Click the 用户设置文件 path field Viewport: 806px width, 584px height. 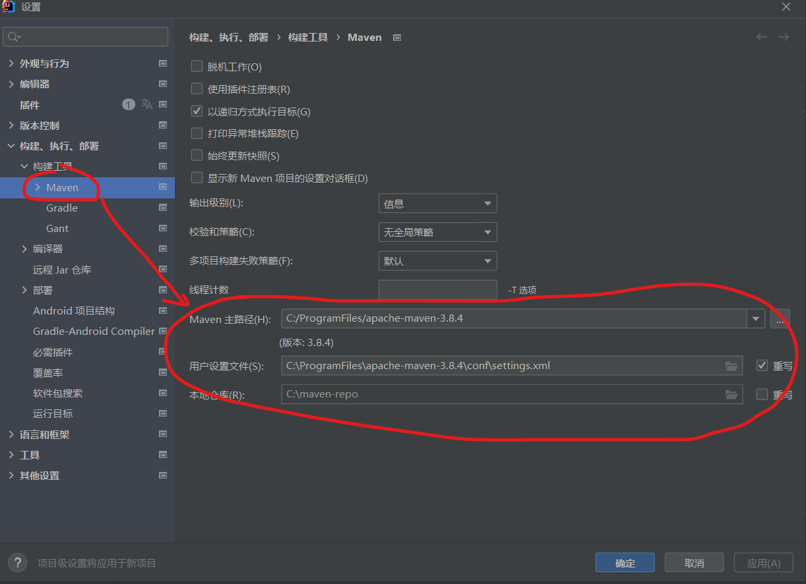[x=512, y=365]
